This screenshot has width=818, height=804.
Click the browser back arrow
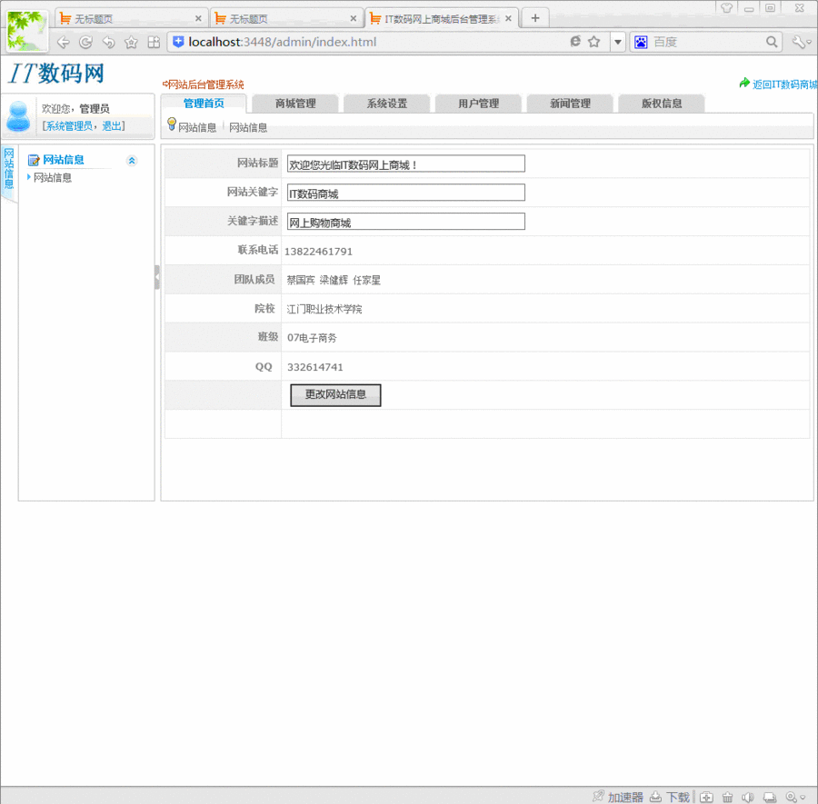point(63,42)
